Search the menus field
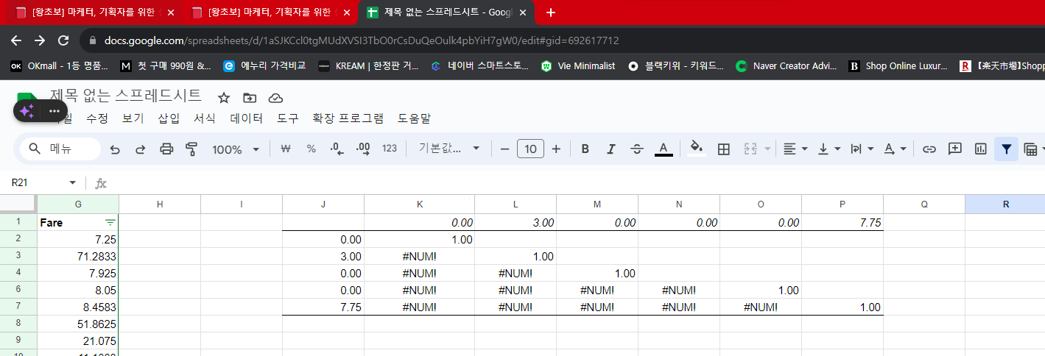Viewport: 1045px width, 356px height. [60, 149]
